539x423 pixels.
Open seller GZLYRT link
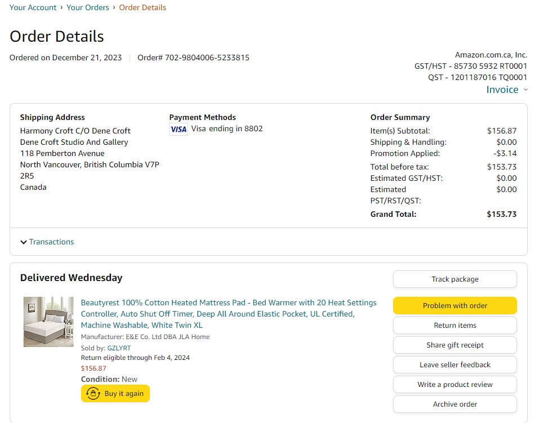click(x=119, y=348)
